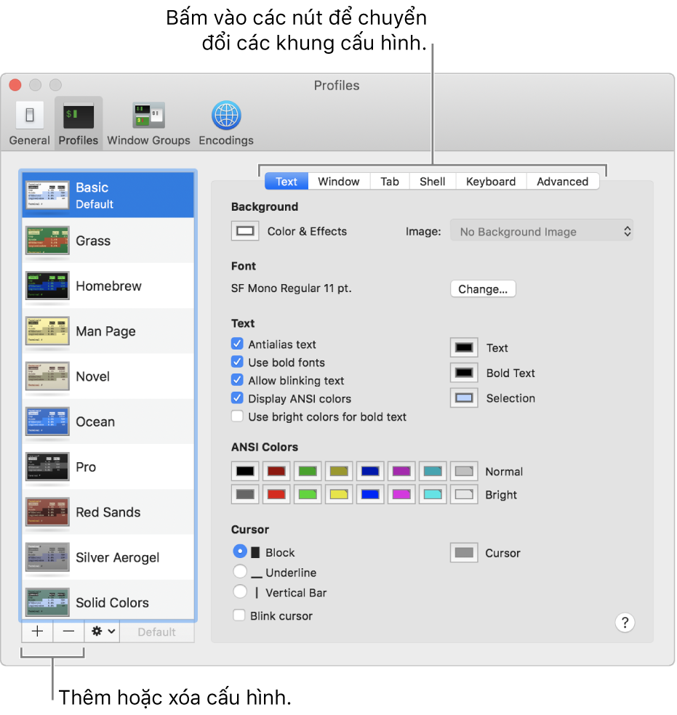Select the Solid Colors profile
677x715 pixels.
coord(108,600)
